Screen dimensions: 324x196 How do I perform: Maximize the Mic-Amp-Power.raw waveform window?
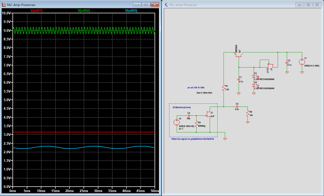[146, 5]
